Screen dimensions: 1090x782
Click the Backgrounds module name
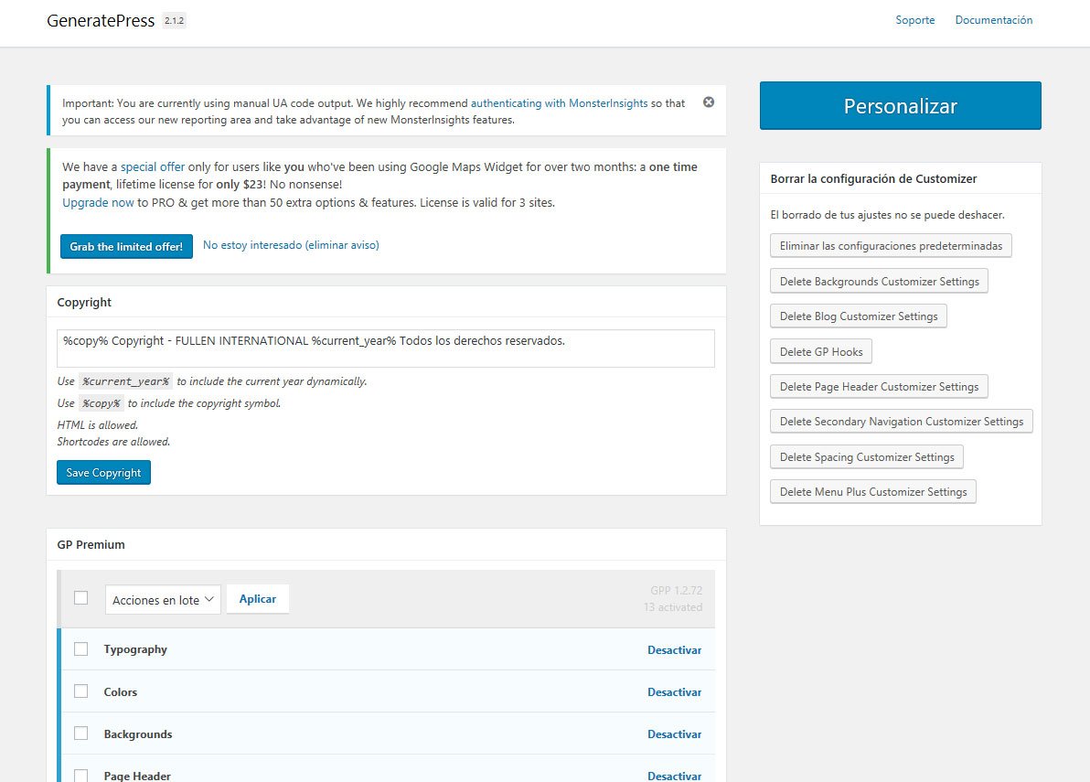click(x=138, y=734)
